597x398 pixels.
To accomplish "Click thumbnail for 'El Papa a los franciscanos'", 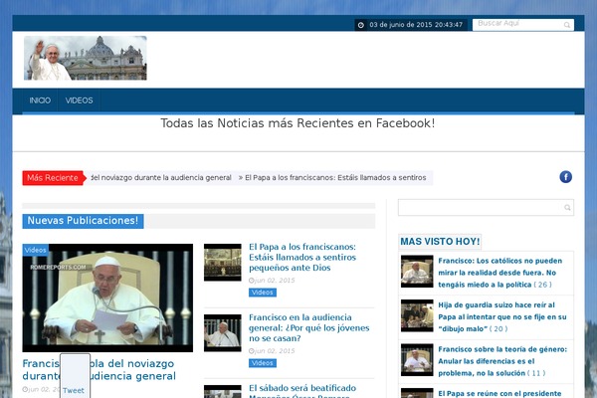I will pyautogui.click(x=222, y=263).
